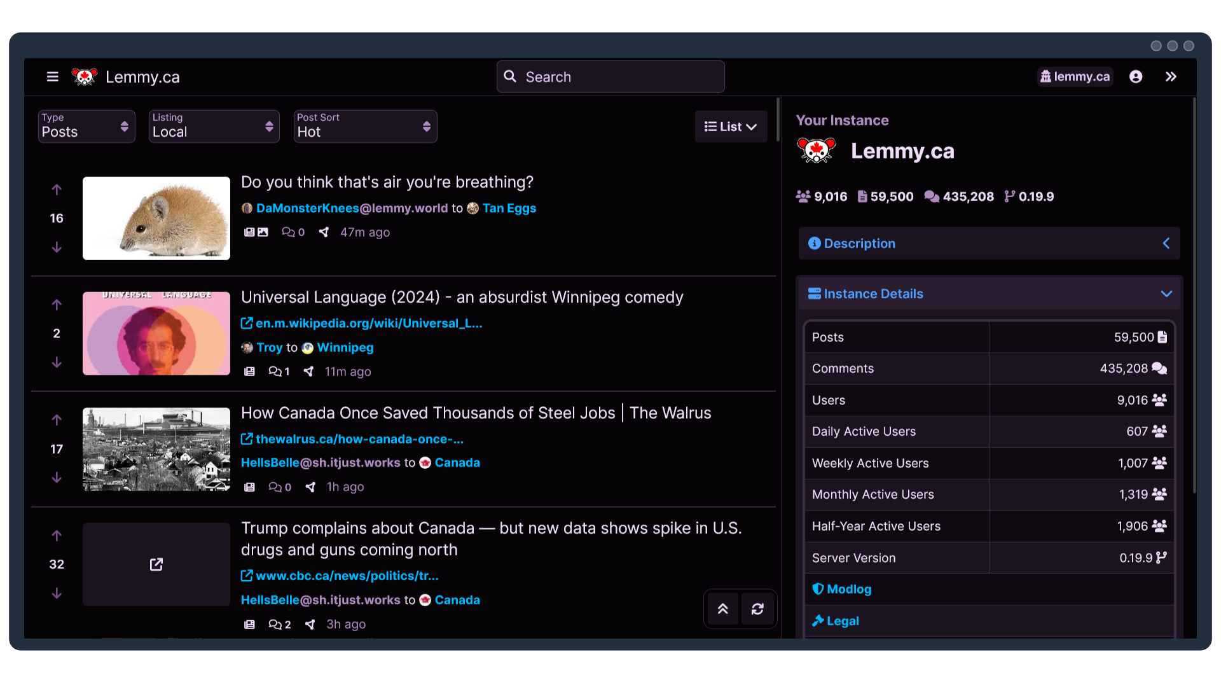
Task: Click the user account icon
Action: (x=1136, y=76)
